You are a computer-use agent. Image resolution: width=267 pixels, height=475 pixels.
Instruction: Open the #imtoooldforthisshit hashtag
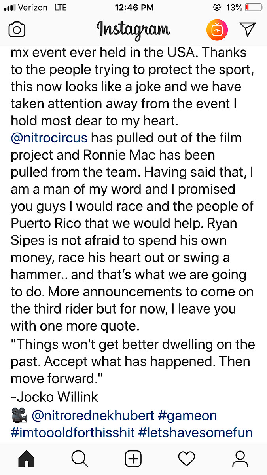[72, 432]
